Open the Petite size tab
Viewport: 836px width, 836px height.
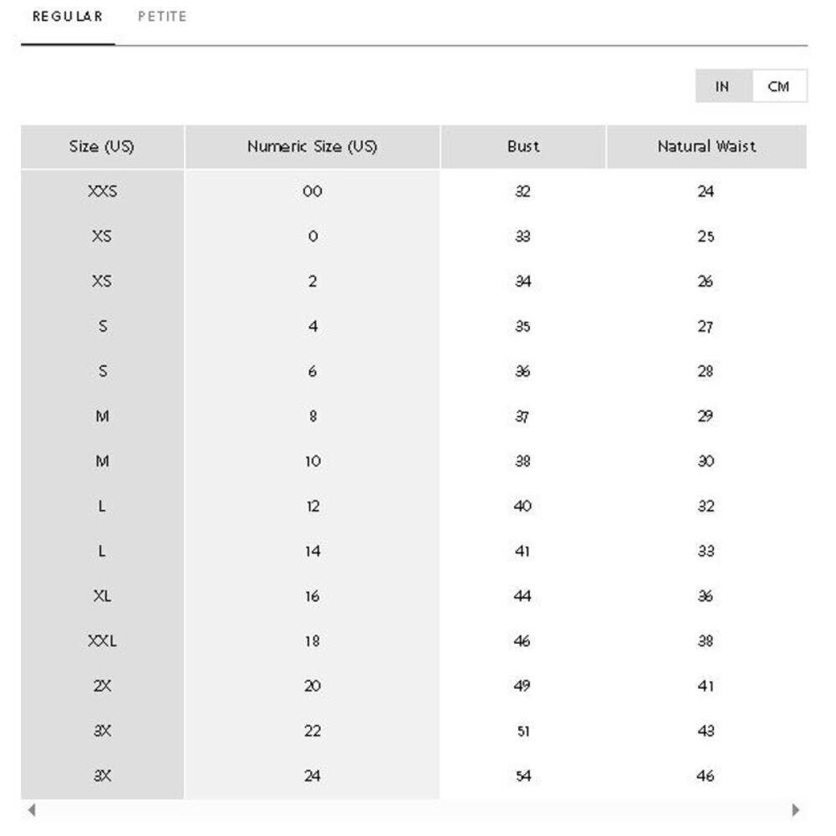click(162, 17)
